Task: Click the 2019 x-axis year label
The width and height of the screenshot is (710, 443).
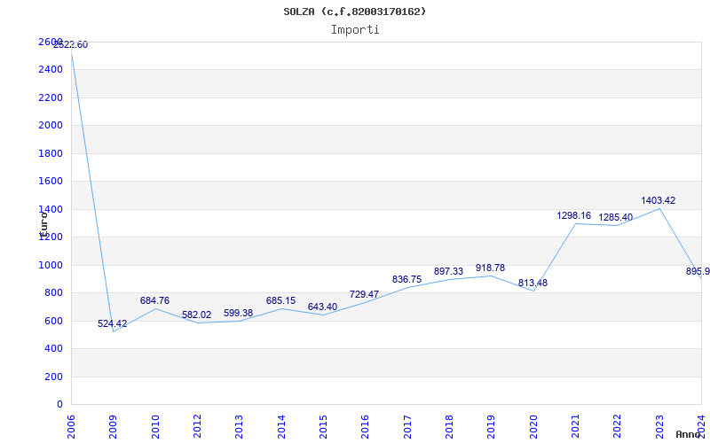Action: point(492,426)
